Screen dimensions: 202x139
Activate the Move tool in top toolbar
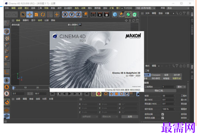pos(29,15)
